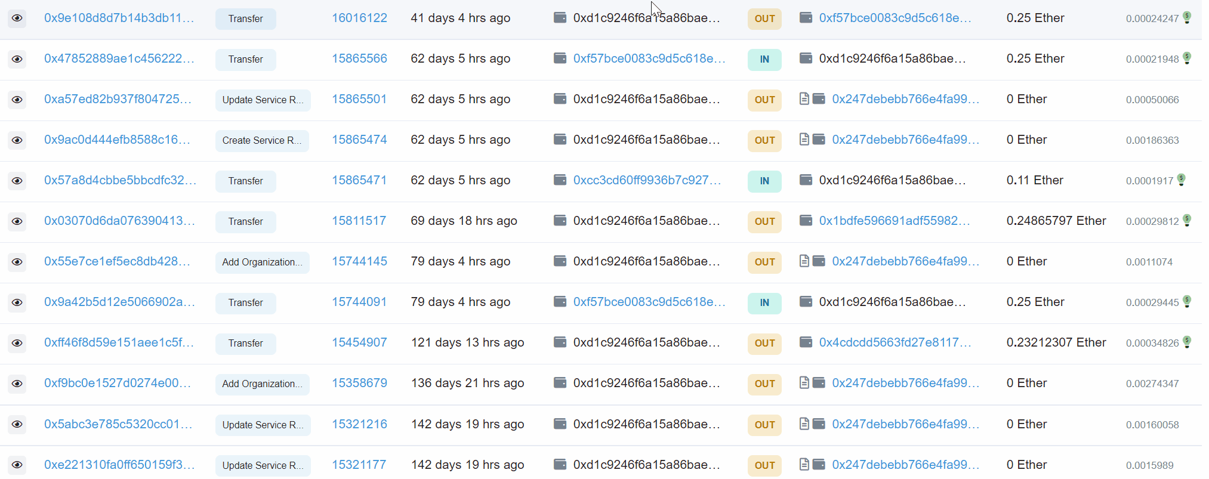Open eye preview for 0x57a8d4cbbe5bbcdfc32

(17, 181)
